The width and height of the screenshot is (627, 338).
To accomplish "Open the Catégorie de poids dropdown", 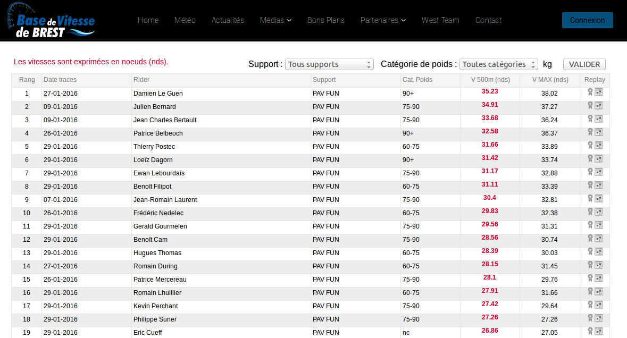I will [x=499, y=64].
